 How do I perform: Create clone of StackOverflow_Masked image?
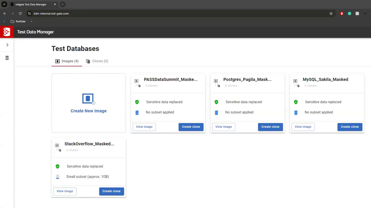[111, 191]
